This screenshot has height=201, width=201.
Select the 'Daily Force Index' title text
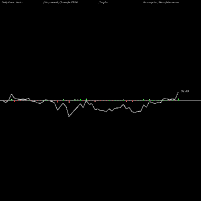point(12,2)
